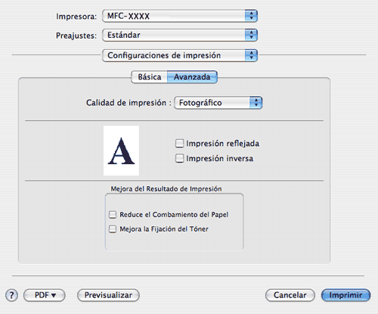
Task: Switch to the Básica tab
Action: (x=150, y=77)
